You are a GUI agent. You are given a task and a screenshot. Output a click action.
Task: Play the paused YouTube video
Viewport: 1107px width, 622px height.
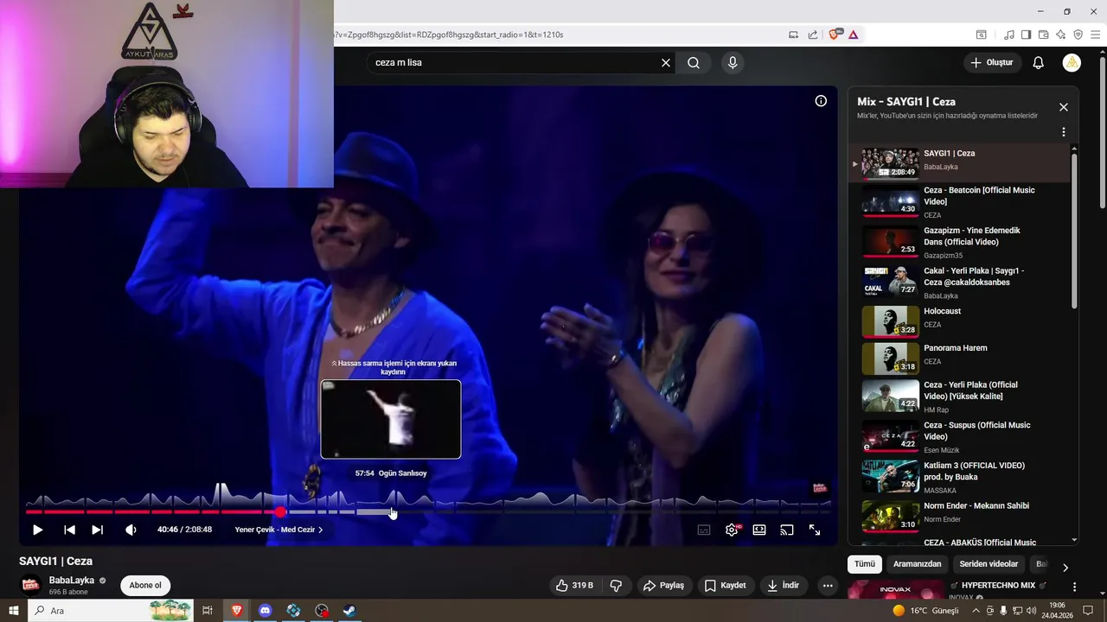[x=37, y=530]
